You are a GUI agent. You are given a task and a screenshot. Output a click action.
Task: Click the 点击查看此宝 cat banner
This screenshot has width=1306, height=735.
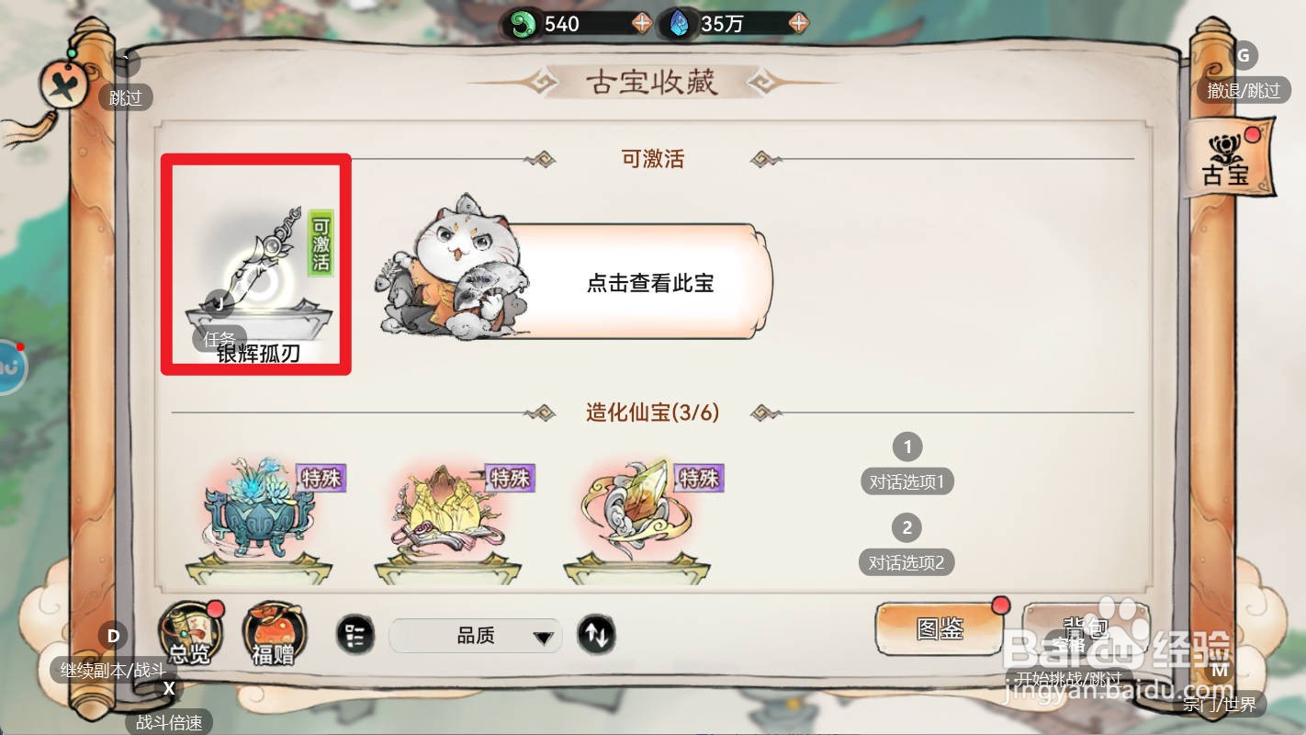tap(574, 280)
